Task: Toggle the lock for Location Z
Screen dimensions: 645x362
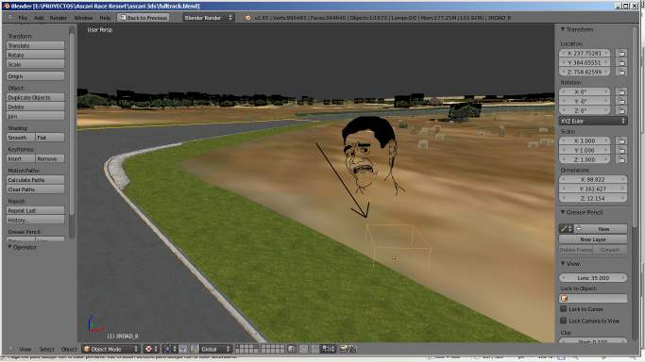Action: click(621, 73)
